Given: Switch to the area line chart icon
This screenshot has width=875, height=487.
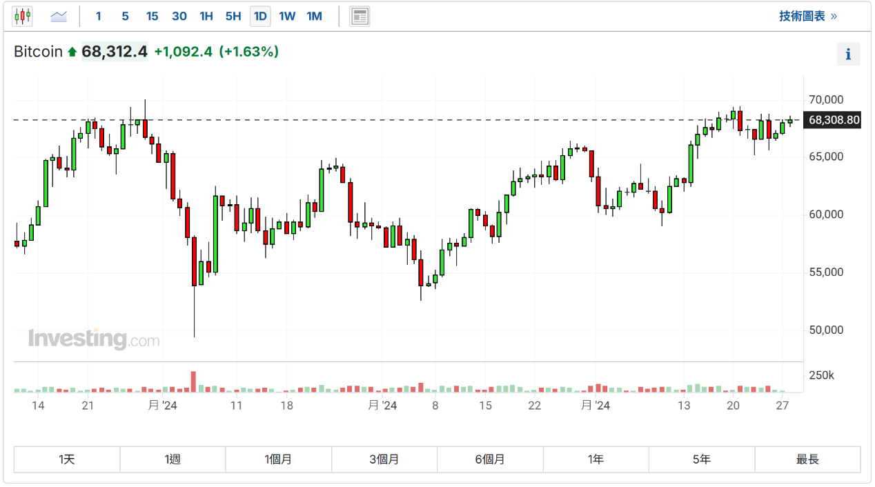Looking at the screenshot, I should pos(59,16).
